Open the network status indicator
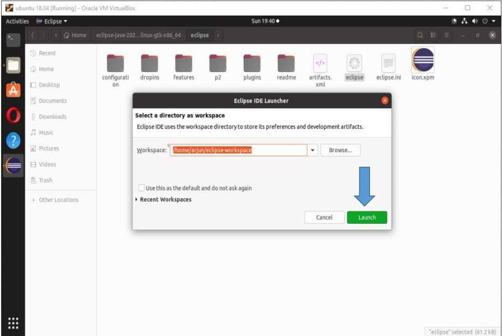 (x=464, y=21)
